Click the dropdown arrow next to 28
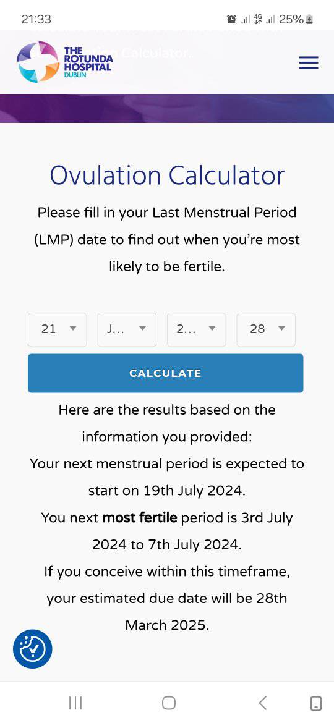 (x=281, y=328)
